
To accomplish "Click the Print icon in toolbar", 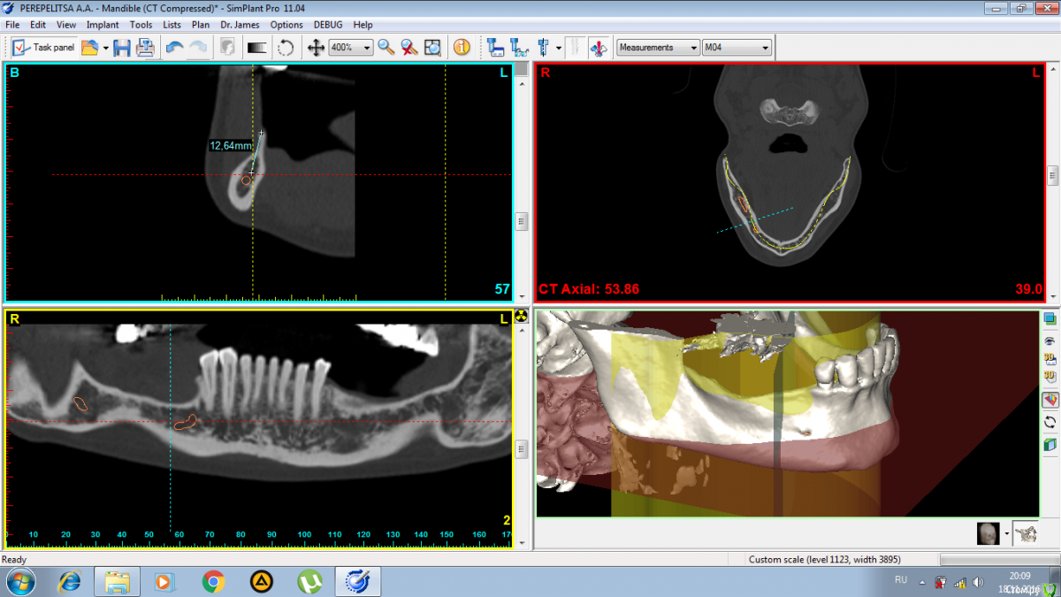I will [145, 48].
